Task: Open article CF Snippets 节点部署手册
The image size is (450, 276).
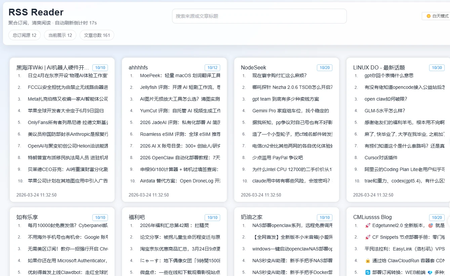Action: (x=405, y=237)
